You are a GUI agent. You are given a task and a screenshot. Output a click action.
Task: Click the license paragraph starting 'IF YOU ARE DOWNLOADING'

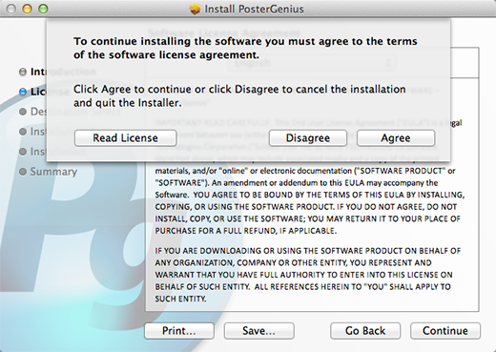pyautogui.click(x=308, y=275)
